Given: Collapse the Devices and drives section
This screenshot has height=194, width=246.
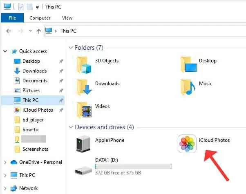Looking at the screenshot, I should click(71, 127).
